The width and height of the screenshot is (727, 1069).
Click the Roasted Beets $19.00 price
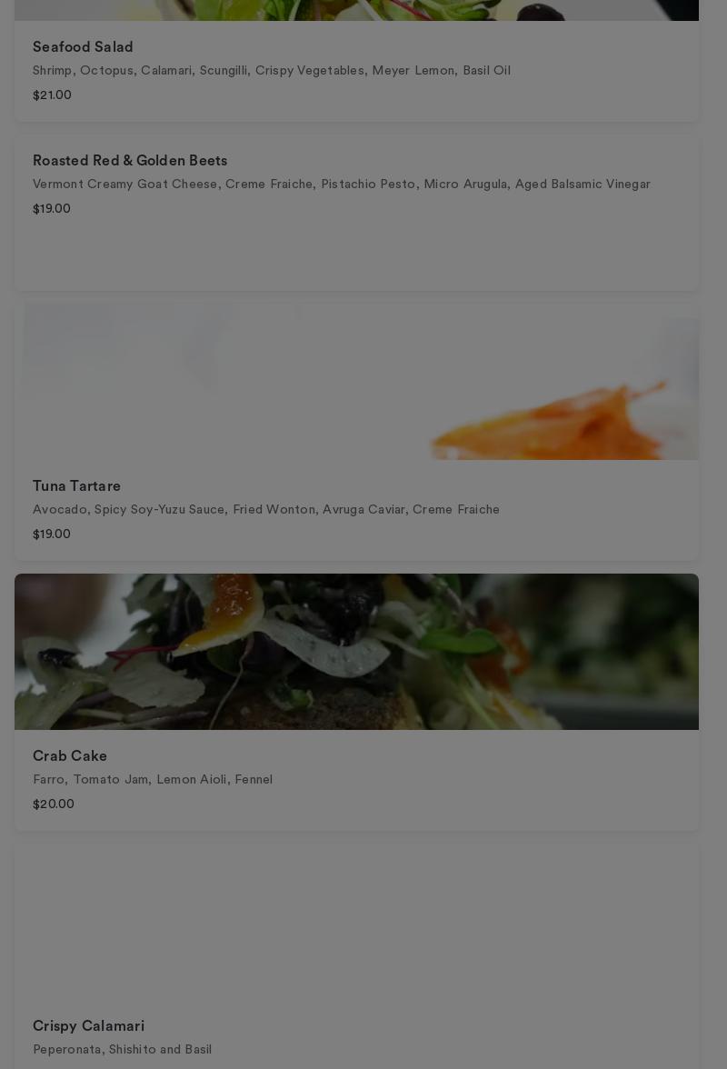tap(52, 209)
